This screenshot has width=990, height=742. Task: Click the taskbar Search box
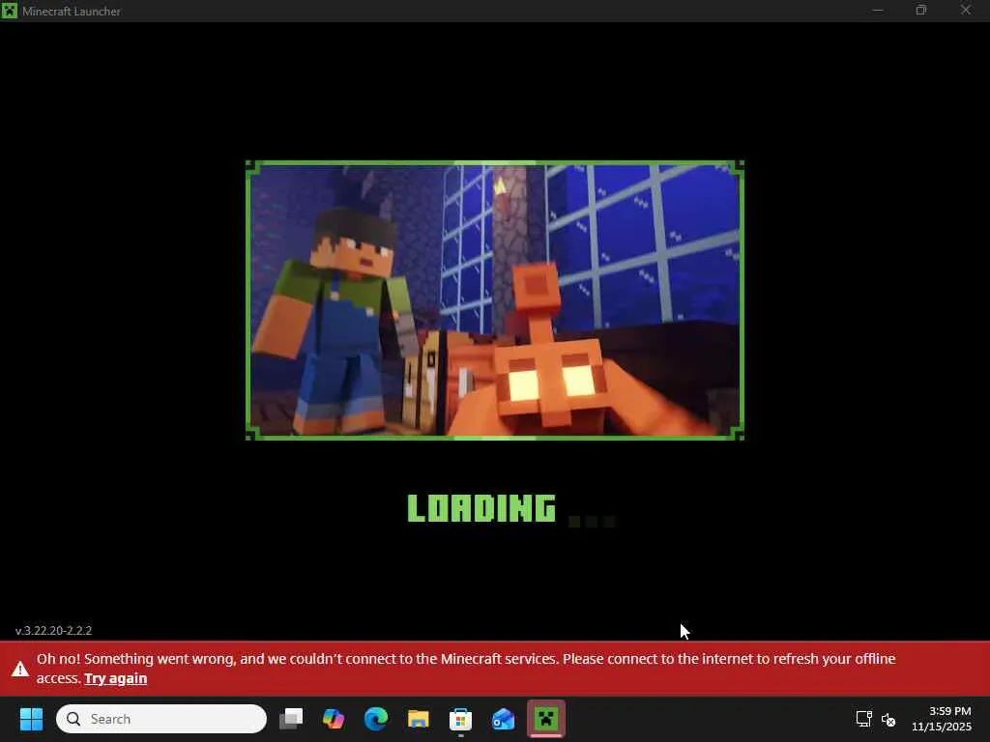coord(161,719)
